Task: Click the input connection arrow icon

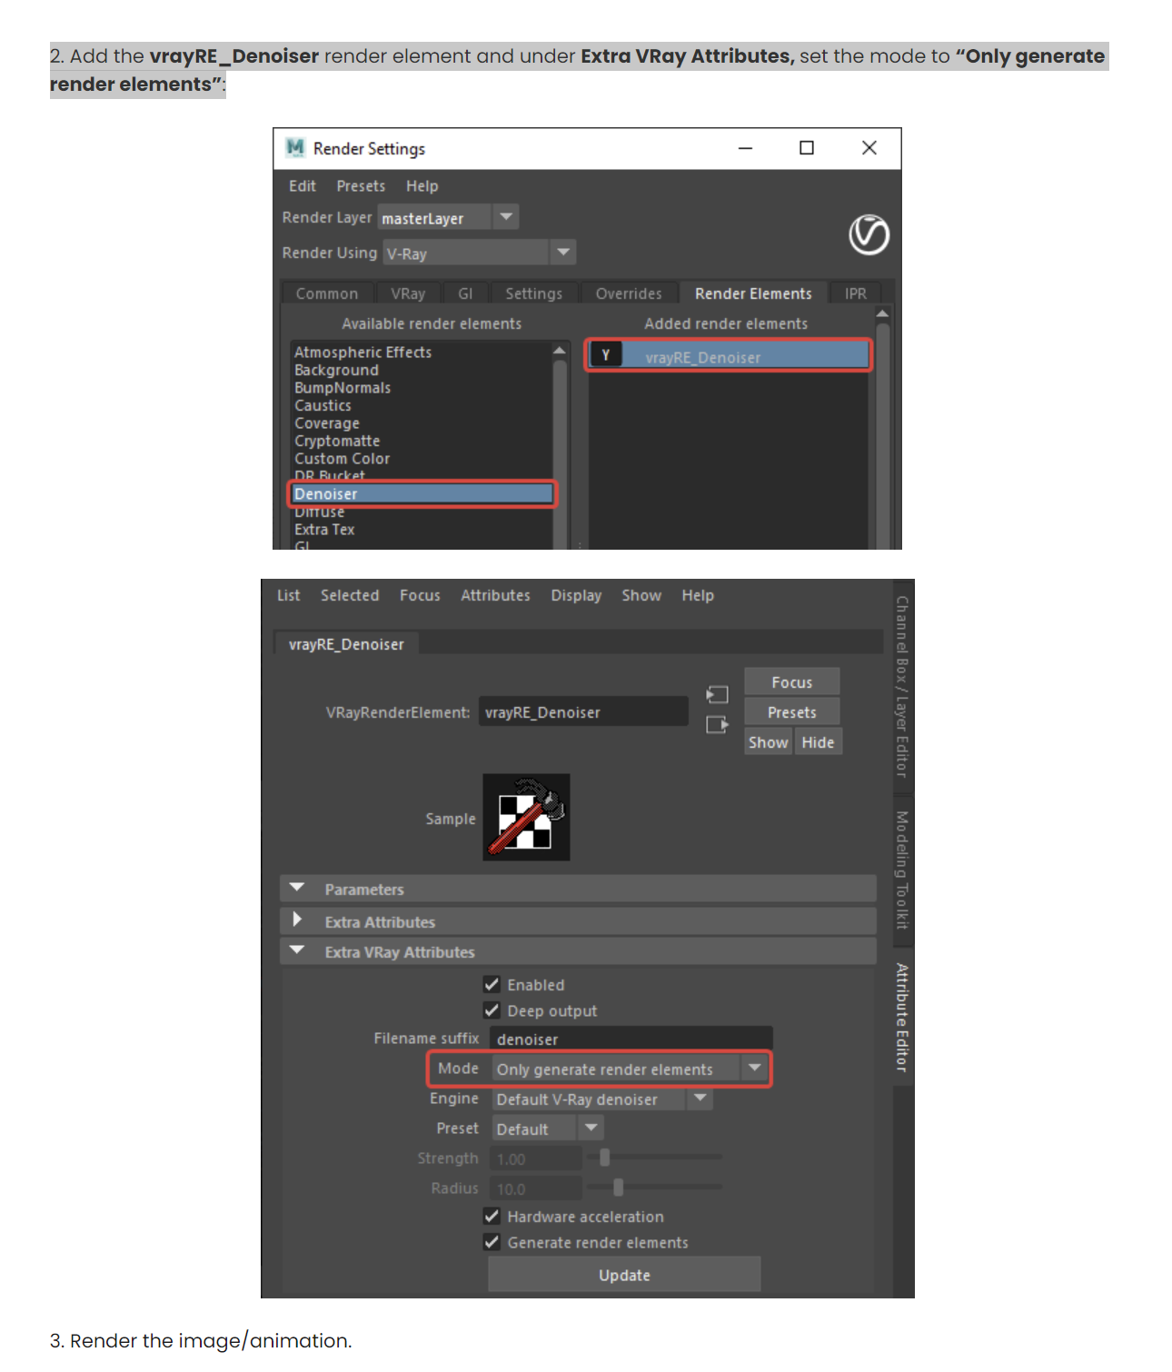Action: pos(717,695)
